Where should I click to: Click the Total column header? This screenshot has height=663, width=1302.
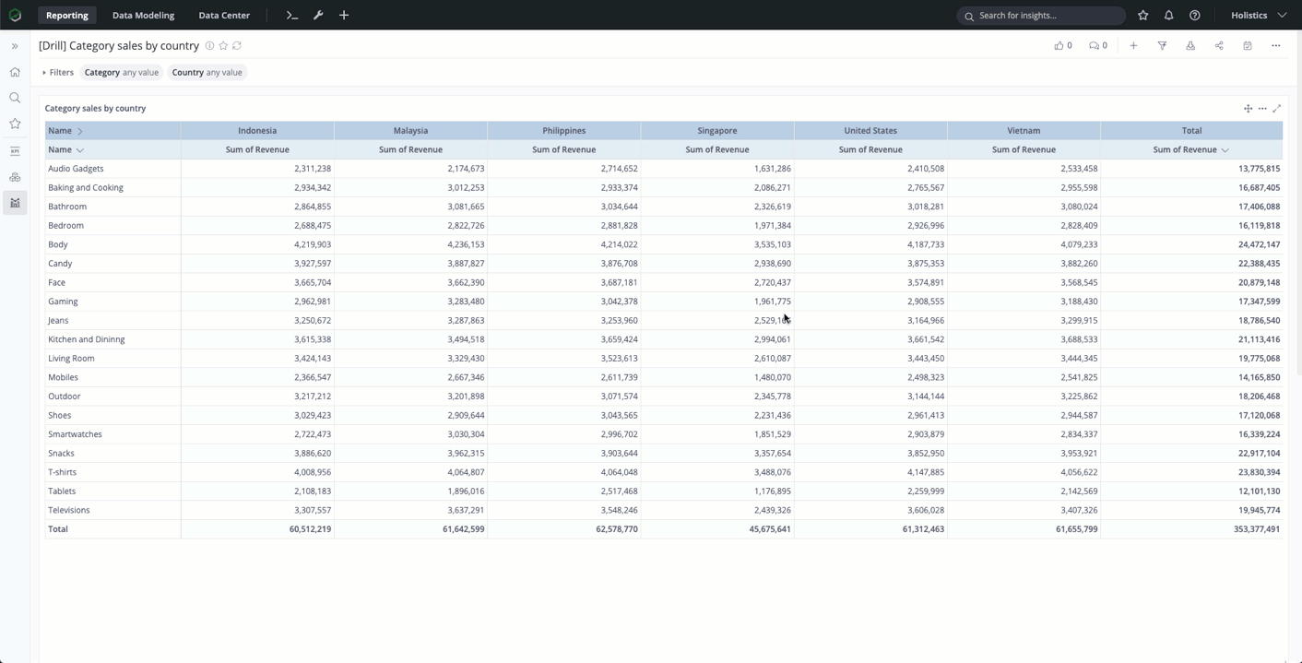tap(1191, 131)
